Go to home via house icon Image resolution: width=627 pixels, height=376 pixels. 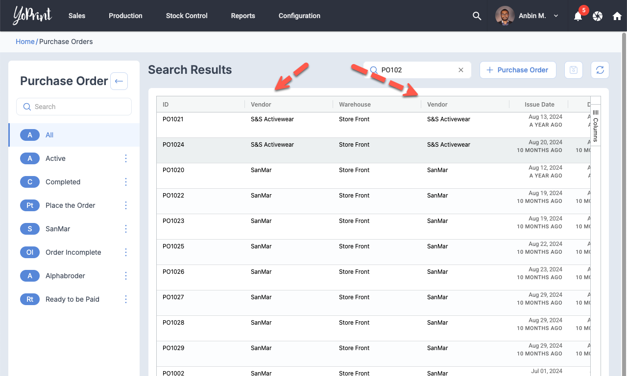click(x=617, y=16)
